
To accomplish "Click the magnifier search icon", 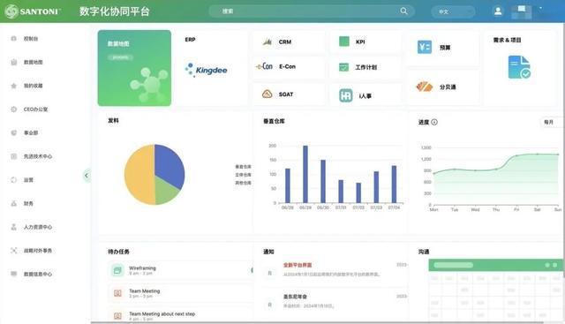I will coord(404,11).
